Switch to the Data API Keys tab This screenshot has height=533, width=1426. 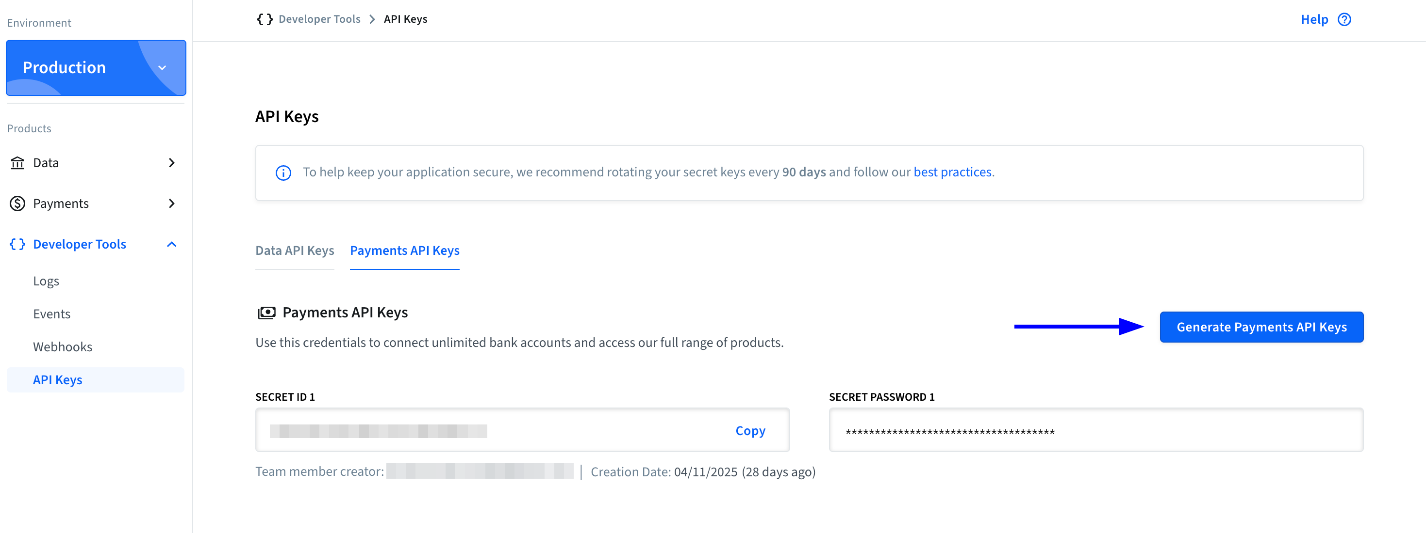[x=295, y=251]
